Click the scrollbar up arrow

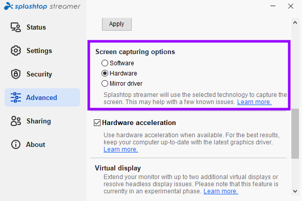295,23
